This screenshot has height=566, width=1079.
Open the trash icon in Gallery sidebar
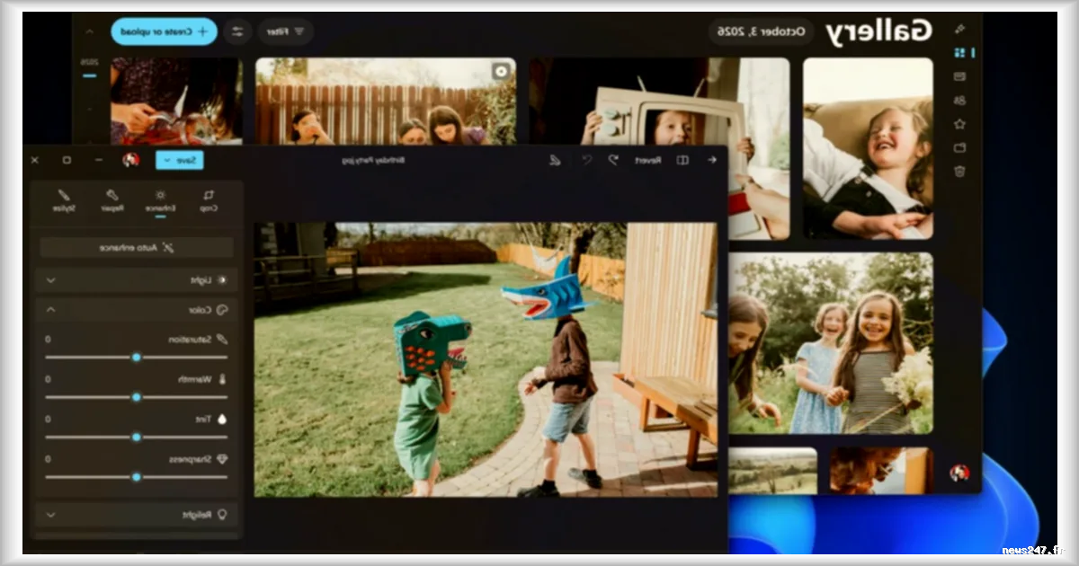[959, 171]
